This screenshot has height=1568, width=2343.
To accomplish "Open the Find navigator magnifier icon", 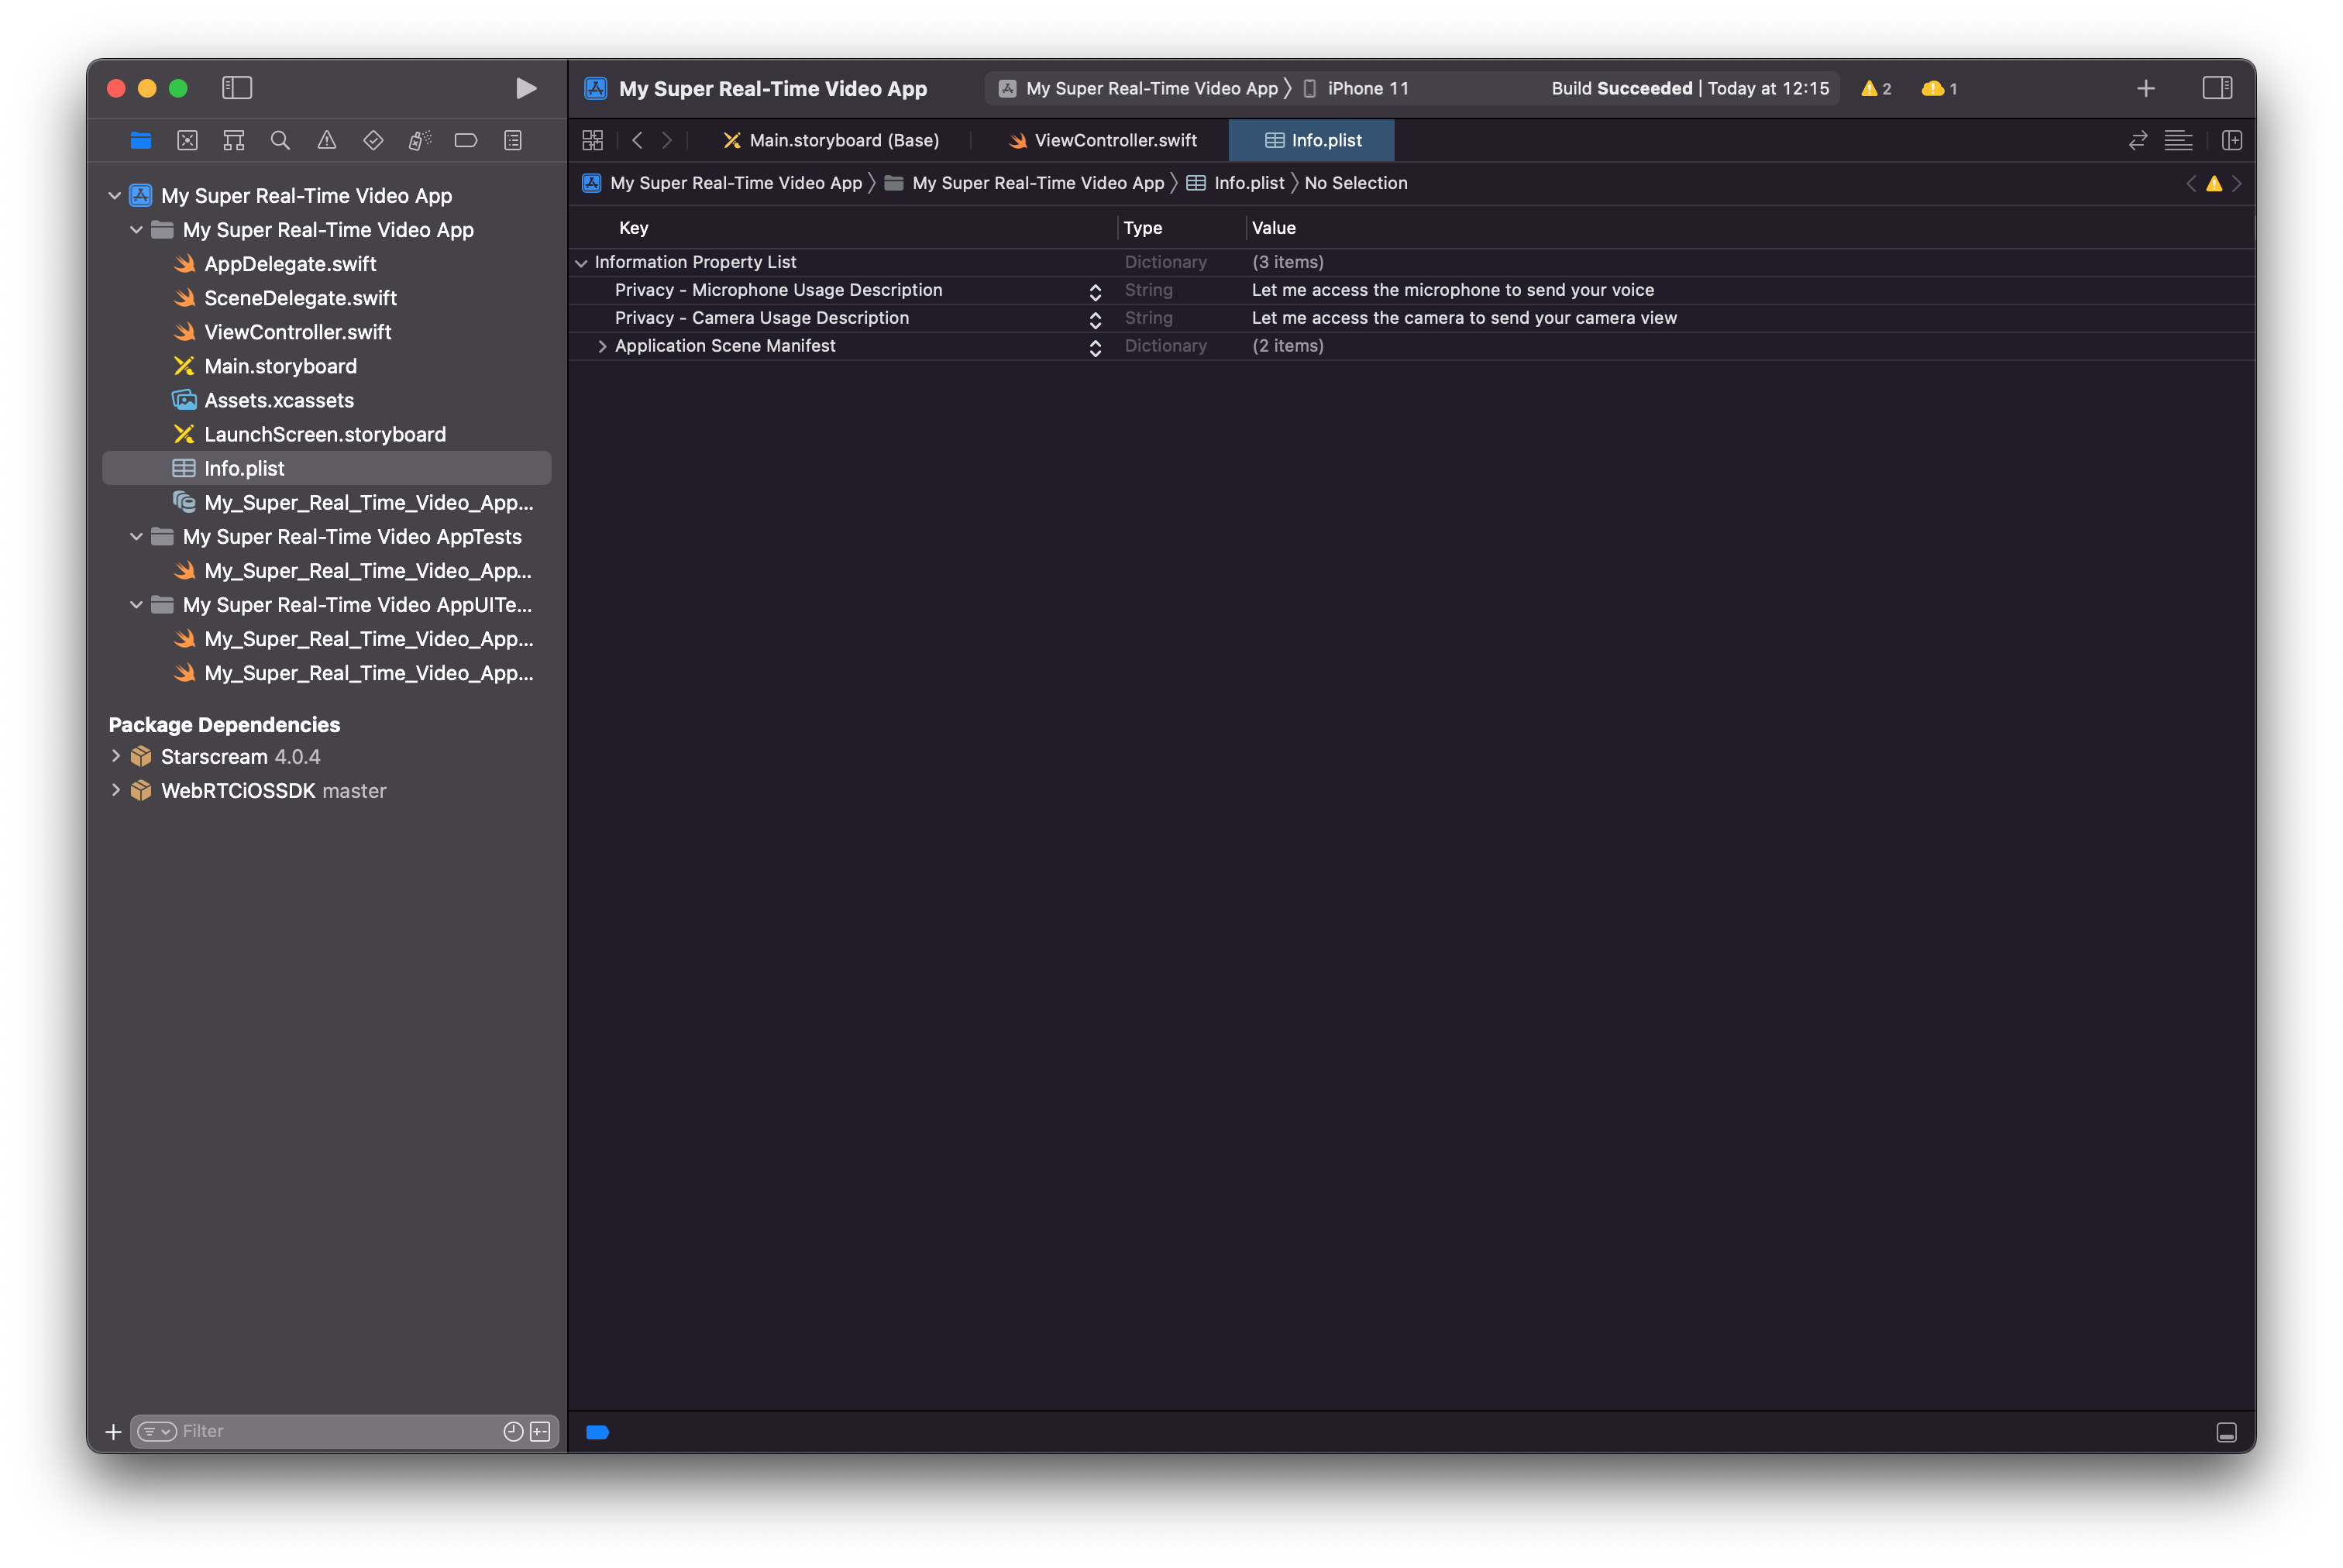I will pos(280,141).
